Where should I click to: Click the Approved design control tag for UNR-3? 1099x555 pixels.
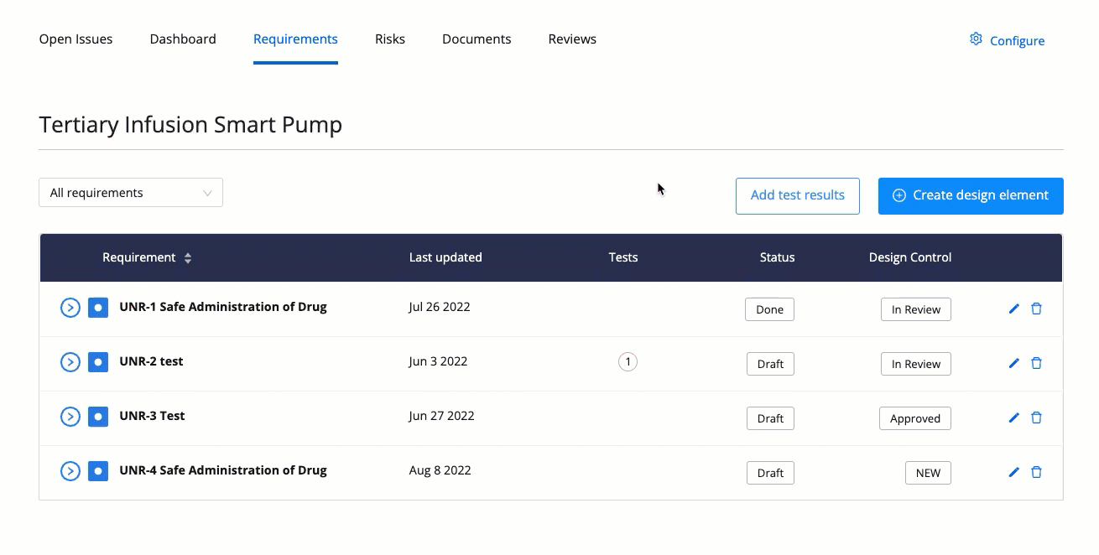coord(914,418)
